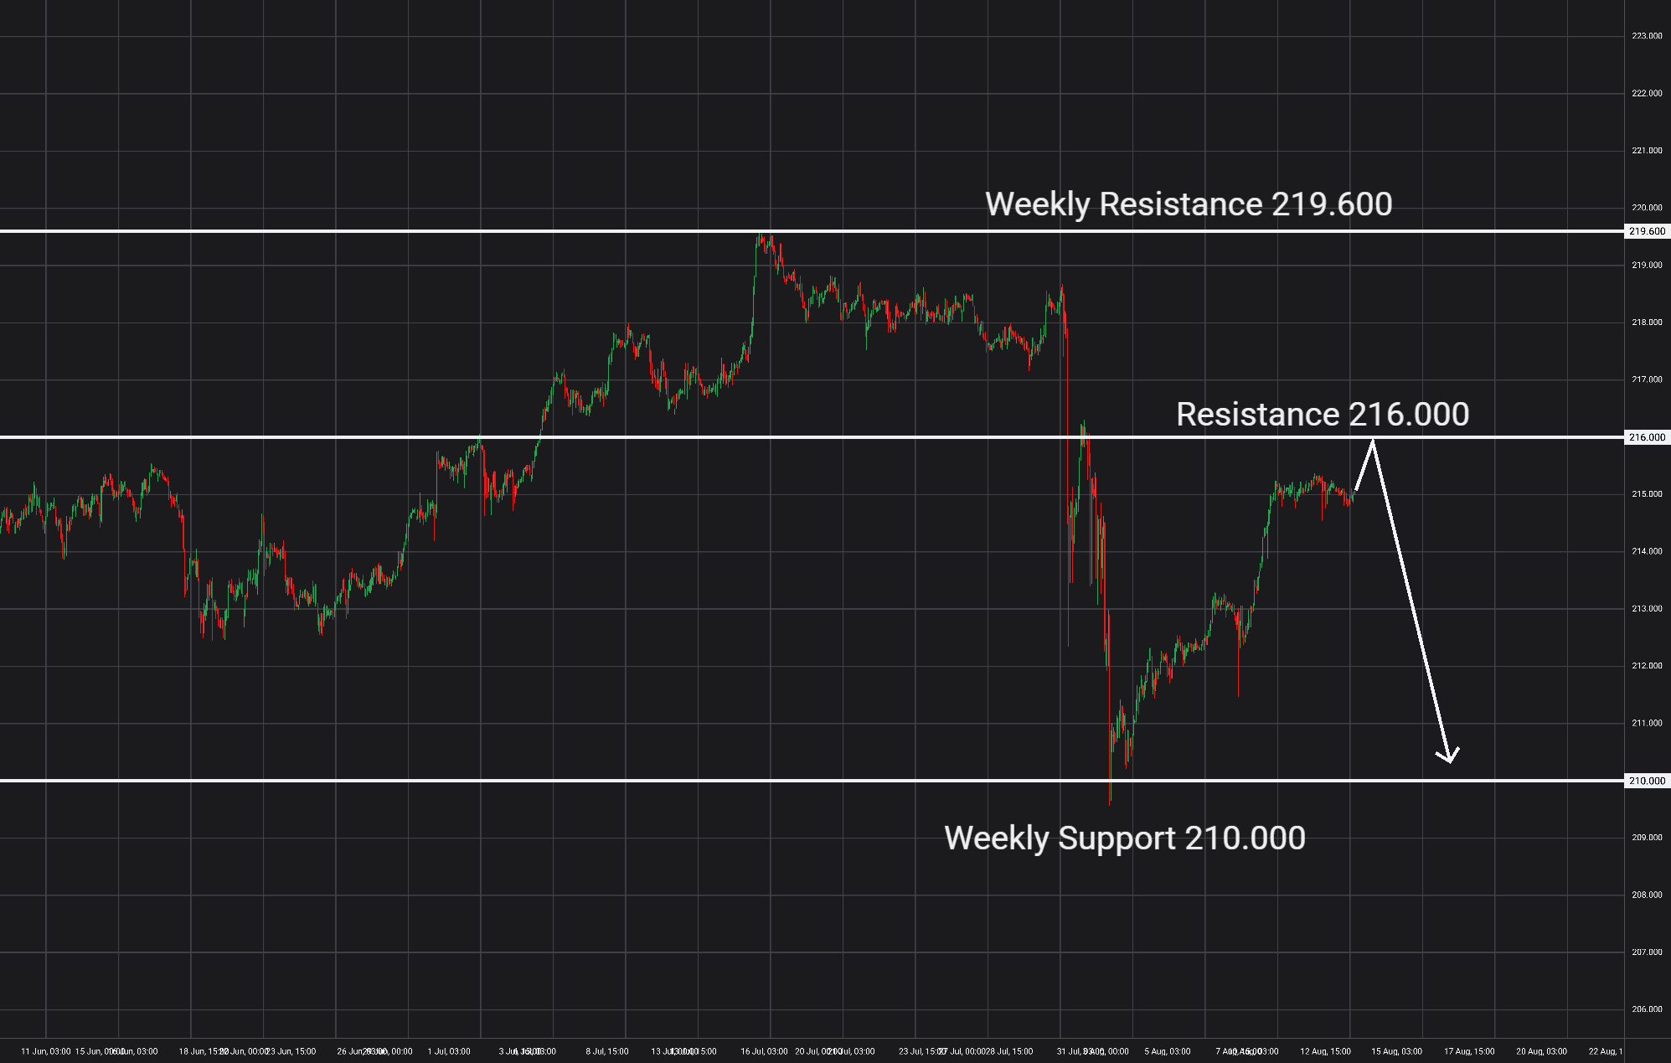Image resolution: width=1671 pixels, height=1063 pixels.
Task: Click the 219.000 price axis label
Action: 1647,265
